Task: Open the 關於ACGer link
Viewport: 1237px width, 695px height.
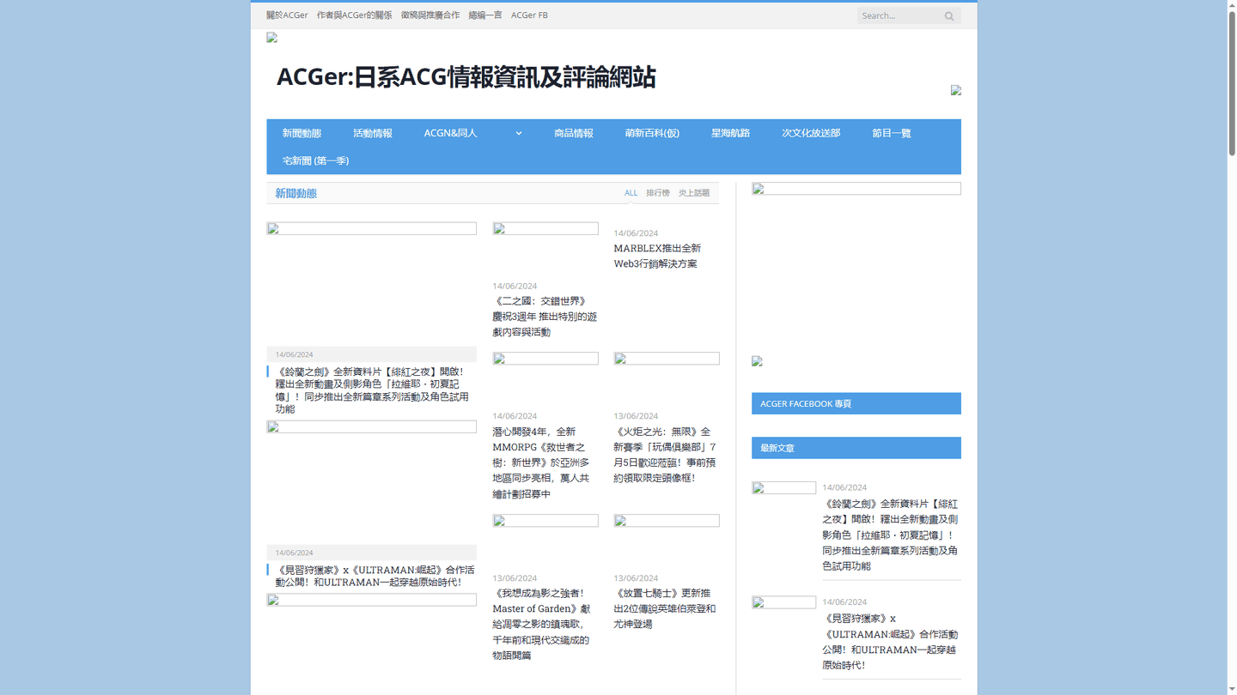Action: click(x=287, y=15)
